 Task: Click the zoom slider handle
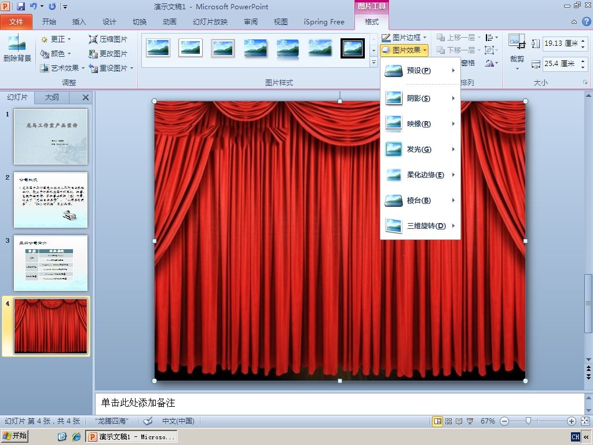pyautogui.click(x=528, y=421)
